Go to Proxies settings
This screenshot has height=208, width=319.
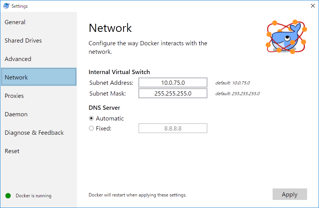pyautogui.click(x=39, y=96)
